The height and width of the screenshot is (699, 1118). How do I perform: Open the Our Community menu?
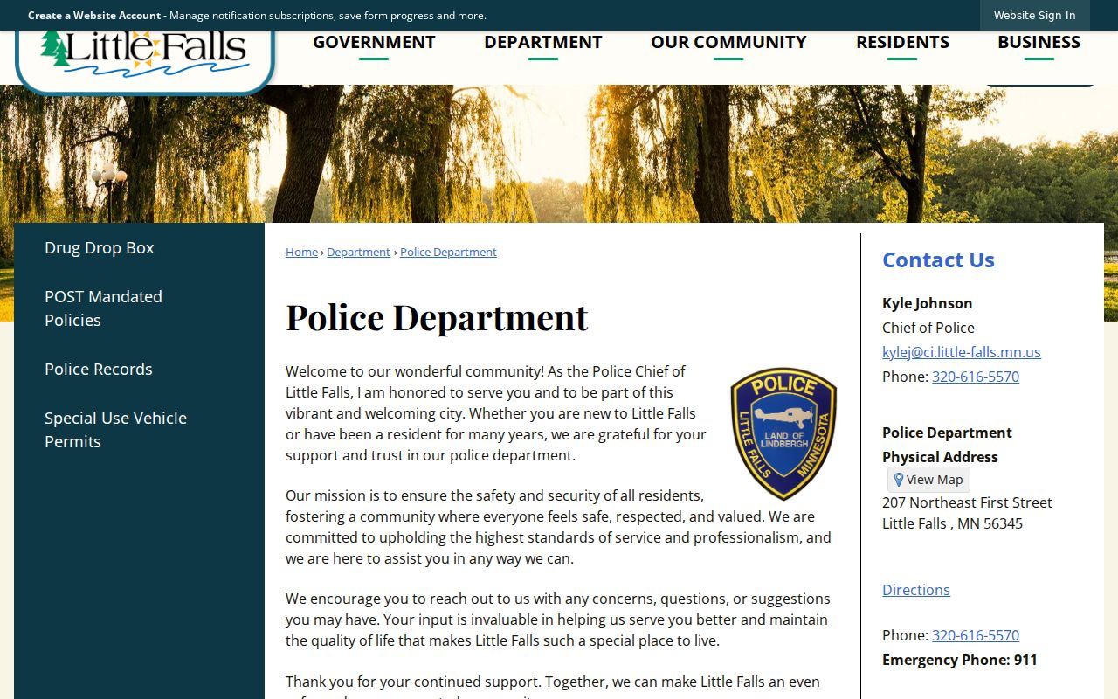click(x=728, y=42)
